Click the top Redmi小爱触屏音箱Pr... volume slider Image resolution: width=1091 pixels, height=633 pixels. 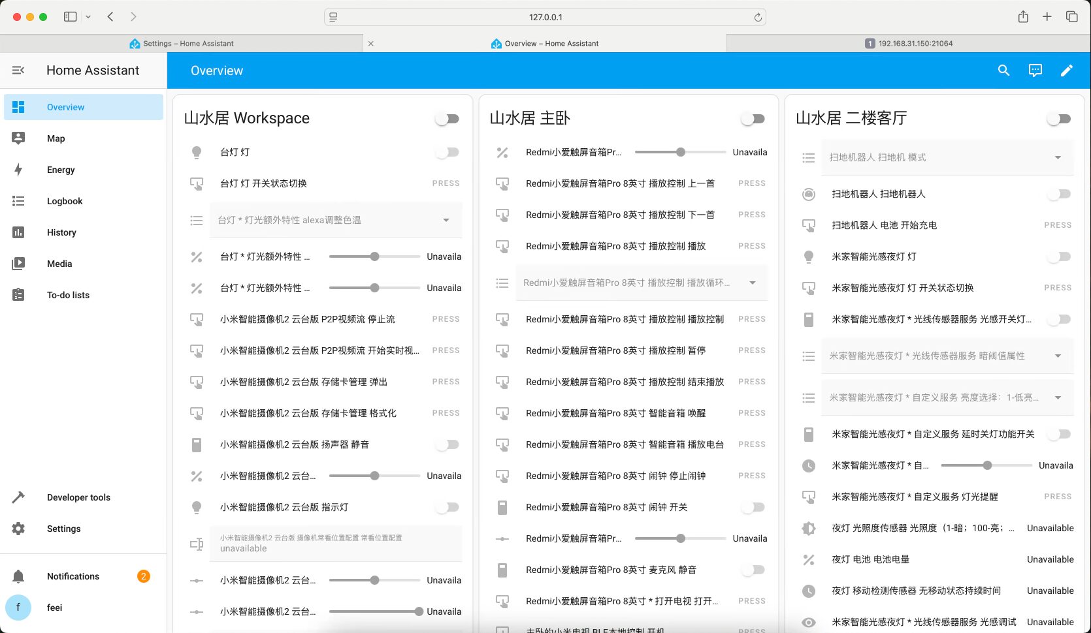tap(680, 152)
